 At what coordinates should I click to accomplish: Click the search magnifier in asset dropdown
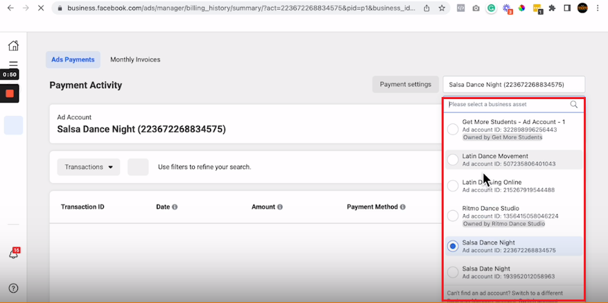click(574, 105)
